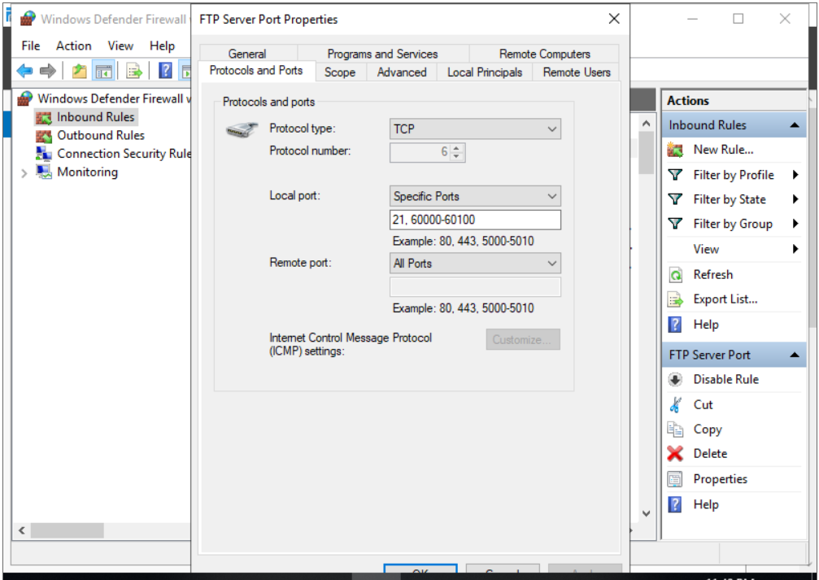
Task: Click the red X Delete icon
Action: 675,454
